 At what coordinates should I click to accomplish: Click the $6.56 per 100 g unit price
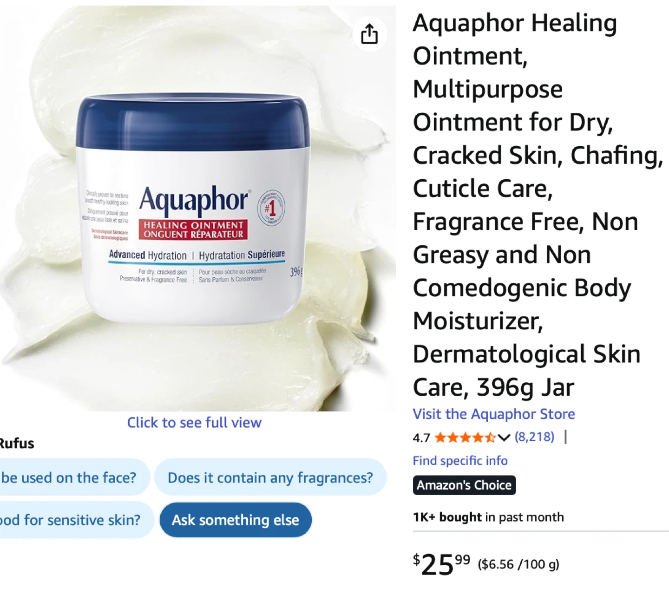[x=518, y=564]
